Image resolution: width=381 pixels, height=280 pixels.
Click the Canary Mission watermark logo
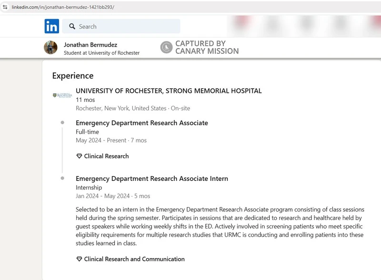pyautogui.click(x=166, y=47)
